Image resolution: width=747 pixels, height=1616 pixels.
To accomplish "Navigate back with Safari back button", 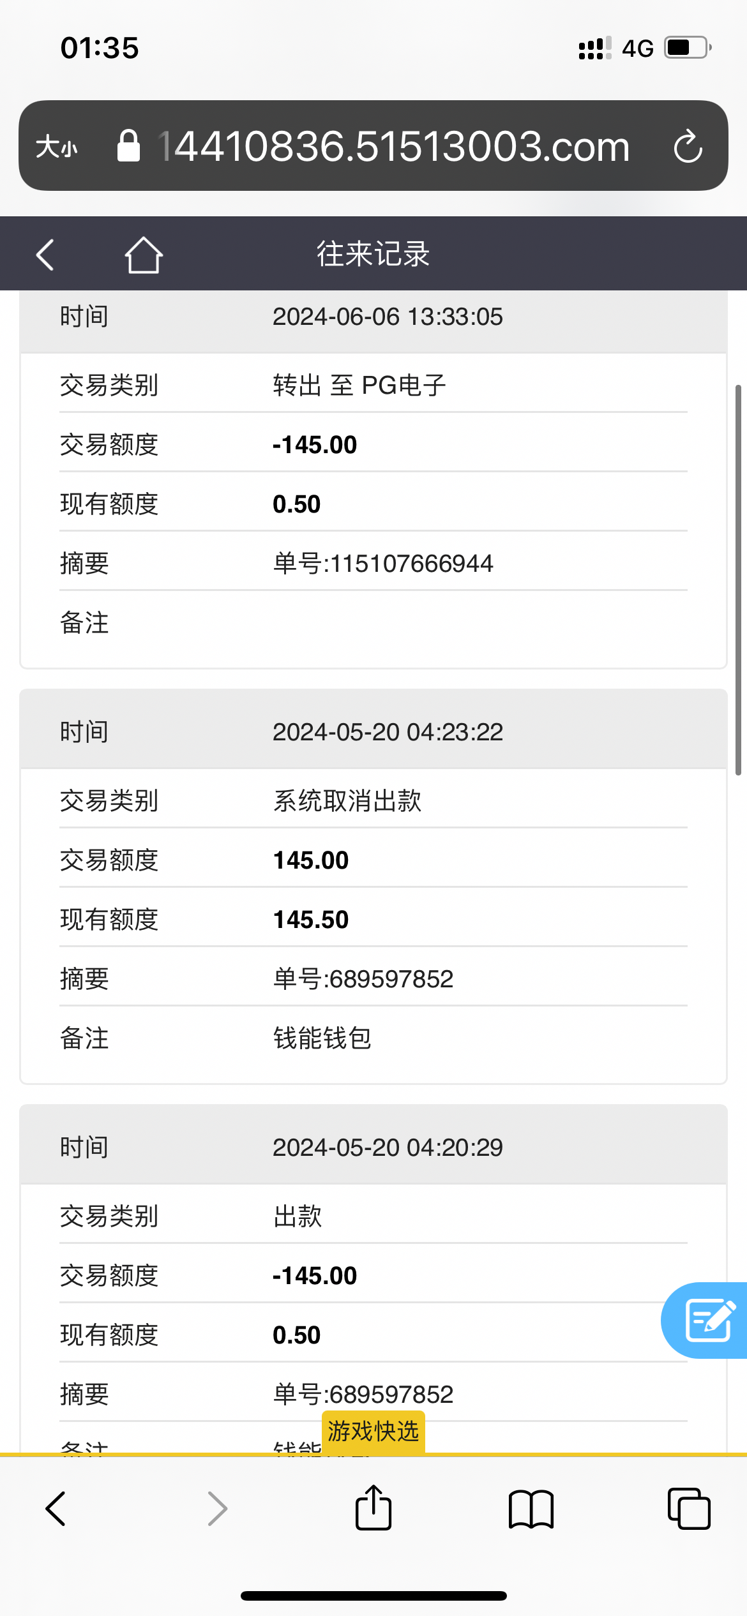I will 56,1509.
